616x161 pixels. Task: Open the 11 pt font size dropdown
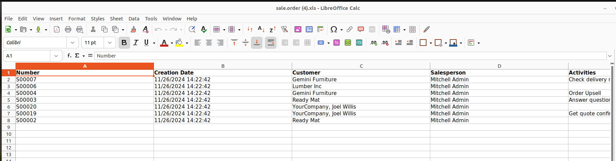pyautogui.click(x=109, y=43)
